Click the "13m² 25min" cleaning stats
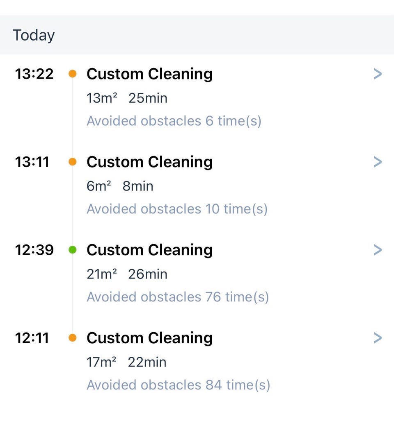Viewport: 394px width, 428px height. pyautogui.click(x=127, y=98)
